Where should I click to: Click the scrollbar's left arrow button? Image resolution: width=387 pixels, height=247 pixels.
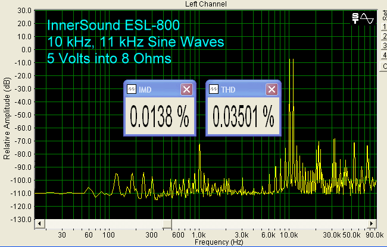[39, 224]
